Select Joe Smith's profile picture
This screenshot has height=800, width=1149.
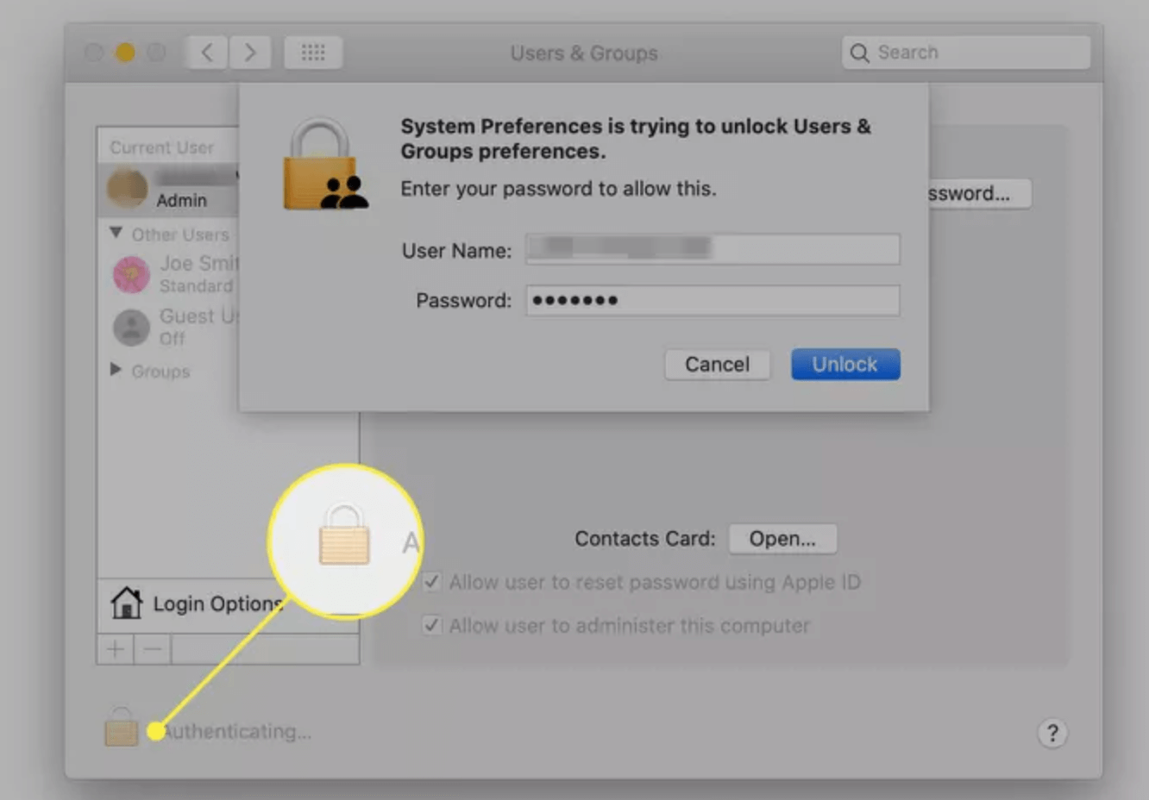click(x=131, y=274)
